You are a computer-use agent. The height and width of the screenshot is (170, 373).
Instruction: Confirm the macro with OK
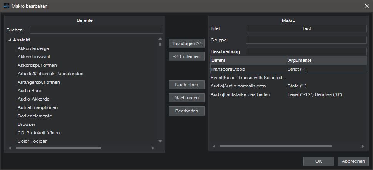318,161
